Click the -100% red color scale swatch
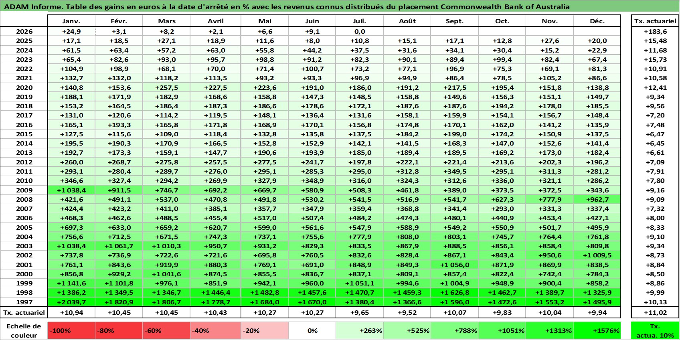The image size is (680, 340). pyautogui.click(x=71, y=330)
